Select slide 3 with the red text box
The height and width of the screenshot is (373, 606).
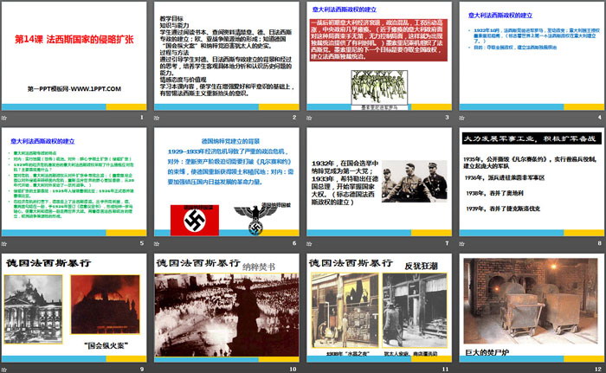pos(379,56)
